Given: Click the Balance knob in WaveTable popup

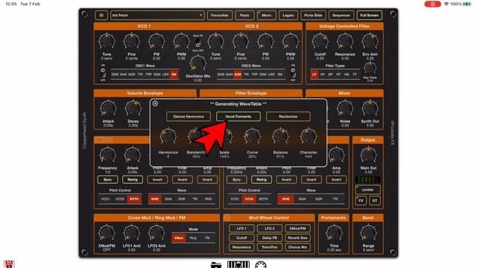Looking at the screenshot, I should pyautogui.click(x=280, y=136).
